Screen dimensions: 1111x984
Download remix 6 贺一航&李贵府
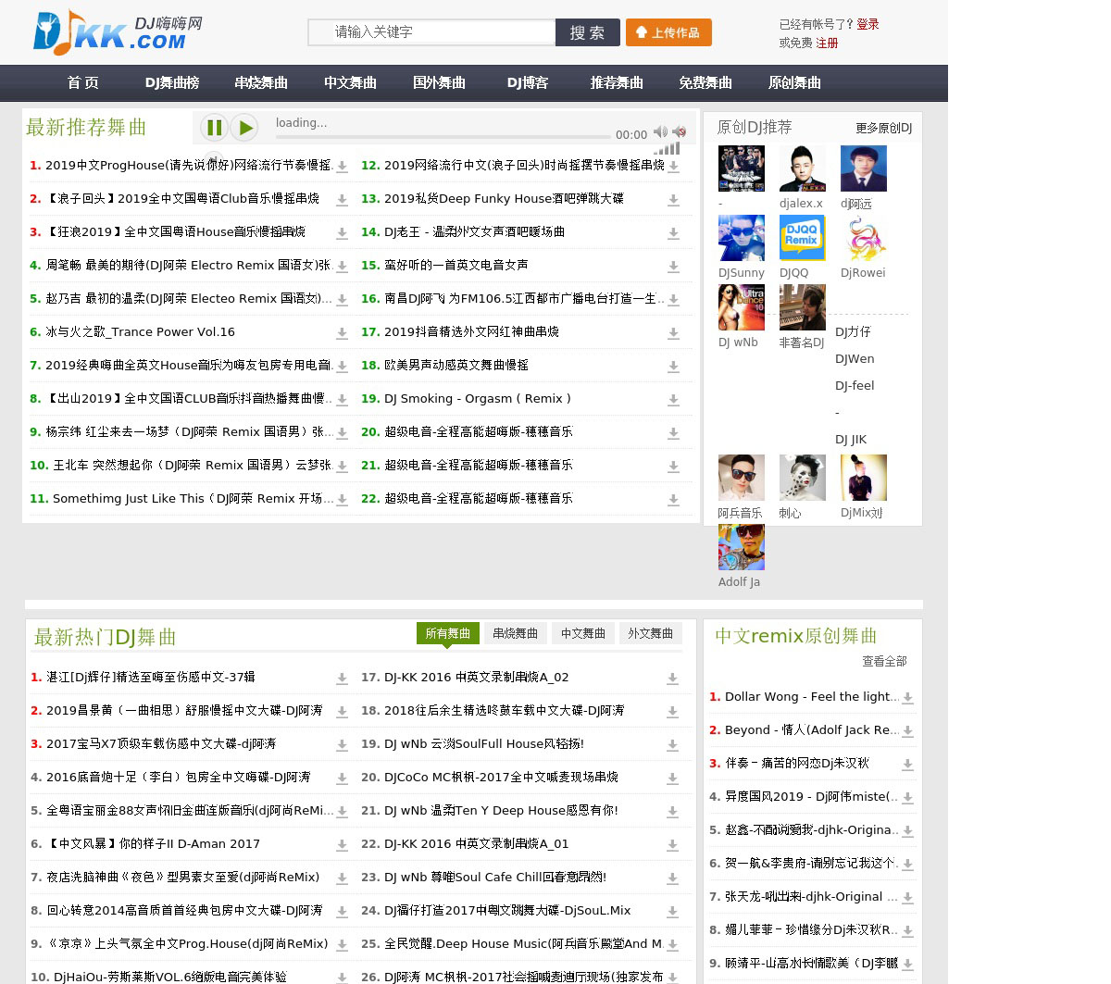[x=907, y=865]
